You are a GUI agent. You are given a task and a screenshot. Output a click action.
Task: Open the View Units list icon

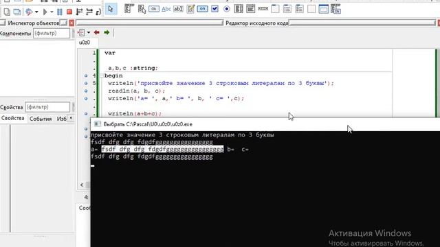(6, 12)
